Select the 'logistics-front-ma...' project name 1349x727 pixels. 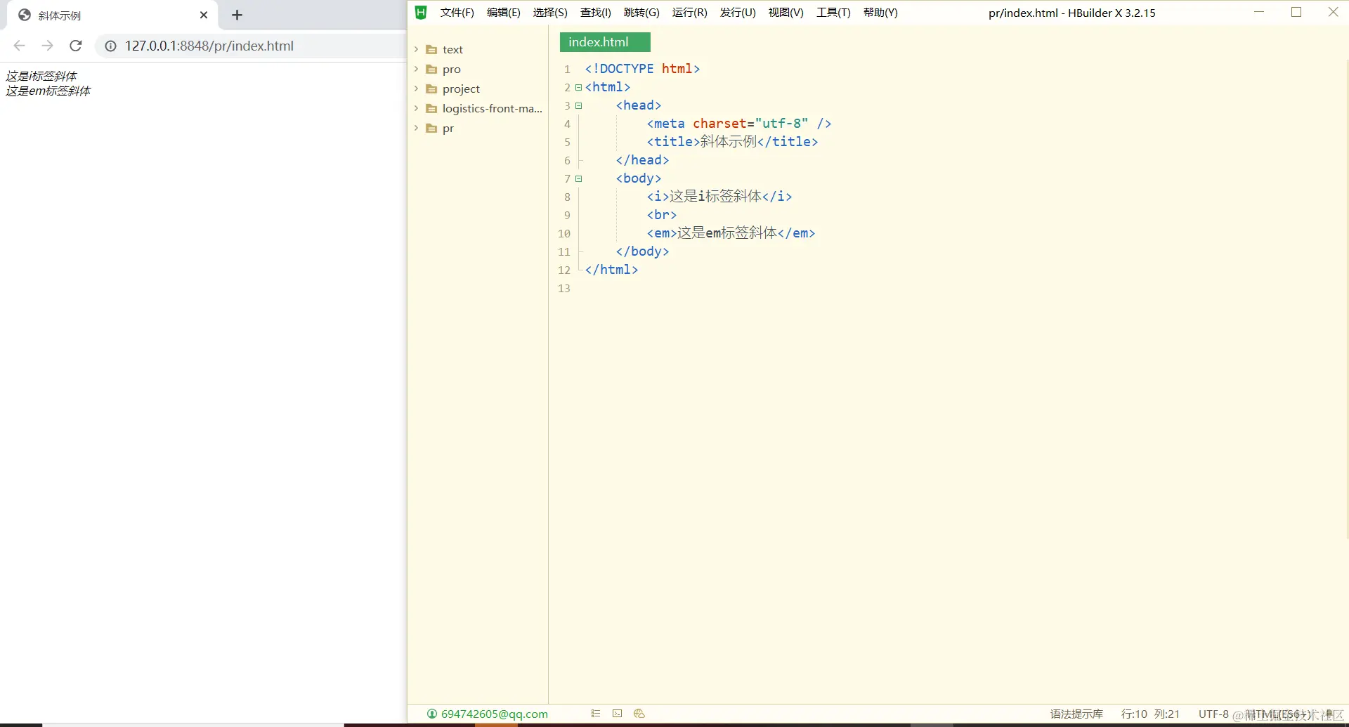point(493,108)
